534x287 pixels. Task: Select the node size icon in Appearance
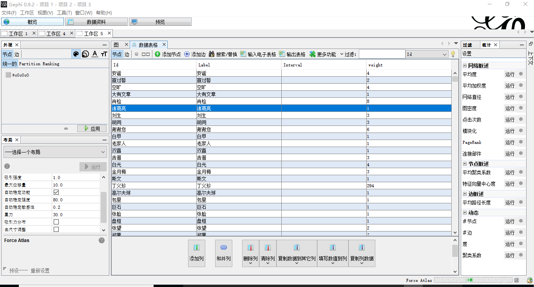pyautogui.click(x=85, y=54)
